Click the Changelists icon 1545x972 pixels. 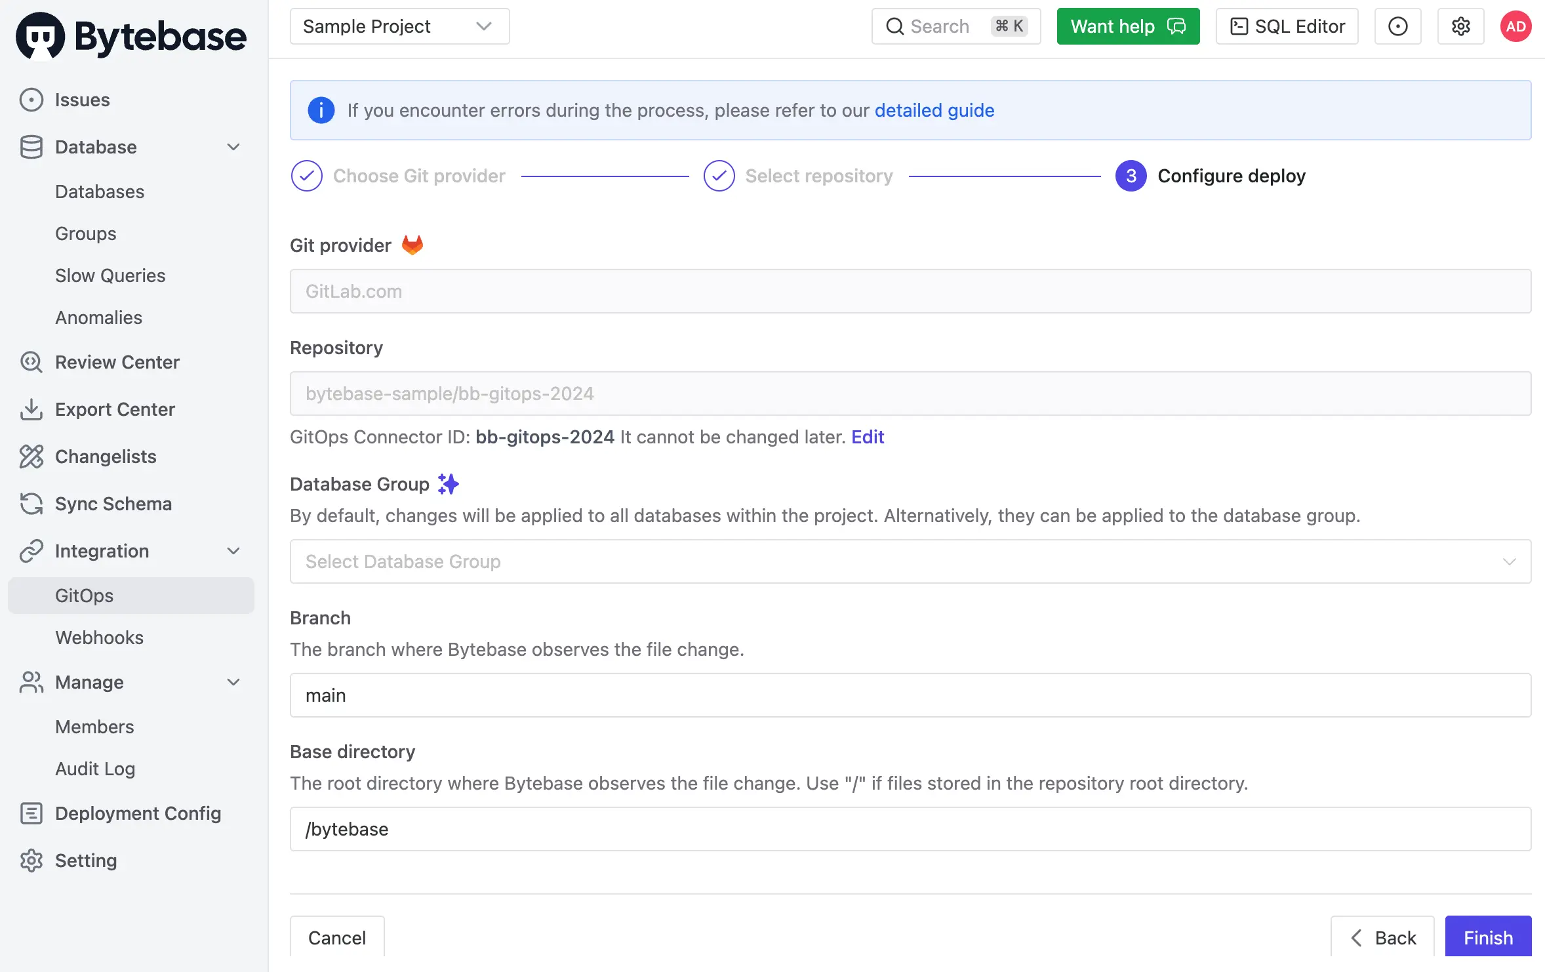(31, 456)
